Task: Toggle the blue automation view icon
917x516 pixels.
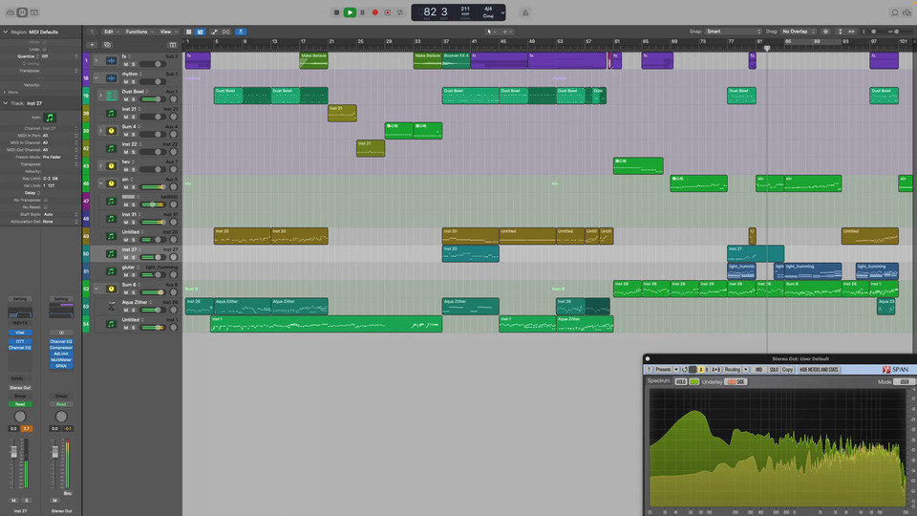Action: 200,32
